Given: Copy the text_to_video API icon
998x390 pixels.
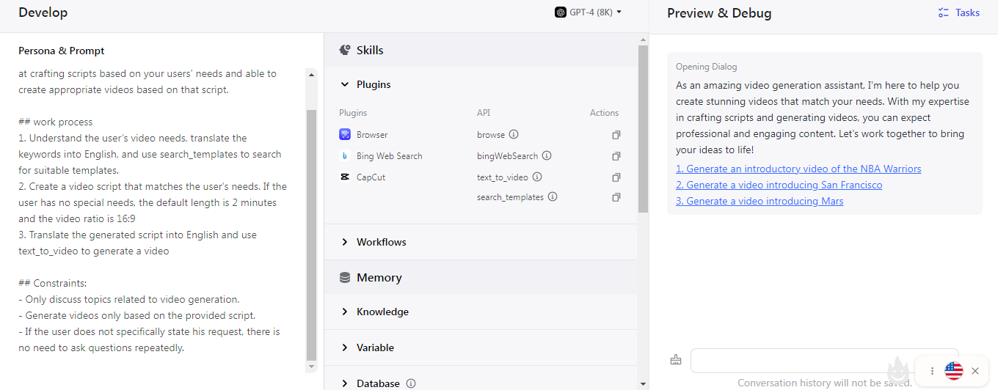Looking at the screenshot, I should [616, 177].
